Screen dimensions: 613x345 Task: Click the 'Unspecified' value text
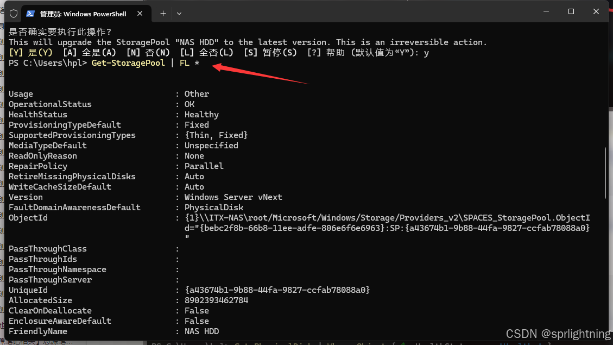212,146
